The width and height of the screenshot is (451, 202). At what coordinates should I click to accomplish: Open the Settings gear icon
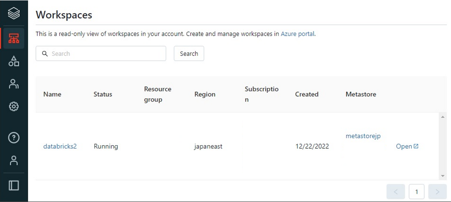click(x=14, y=106)
